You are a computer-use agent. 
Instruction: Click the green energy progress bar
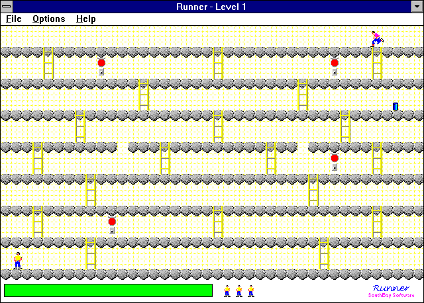click(x=109, y=290)
